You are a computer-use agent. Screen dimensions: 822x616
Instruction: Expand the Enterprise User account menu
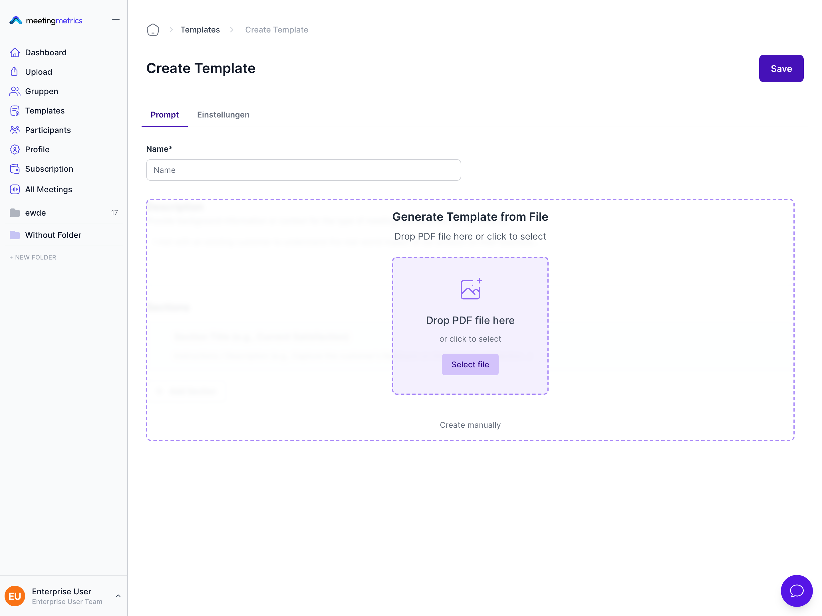[118, 595]
